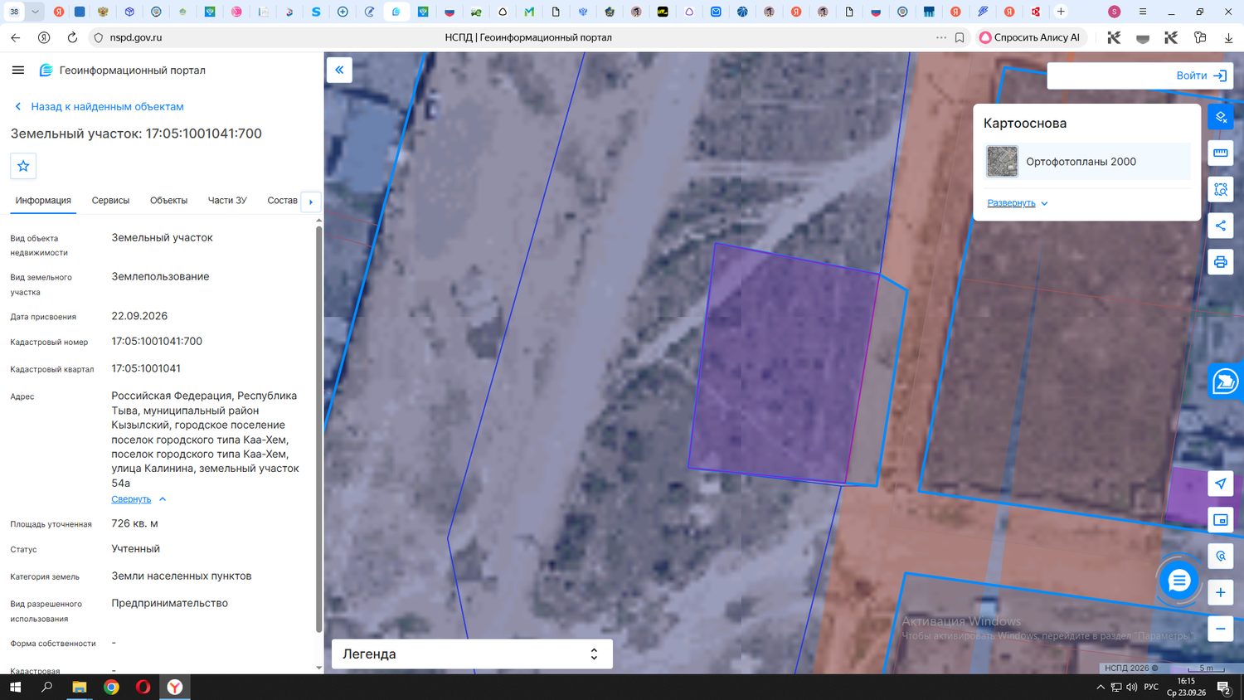1244x700 pixels.
Task: Expand the Легенда panel
Action: [x=472, y=654]
